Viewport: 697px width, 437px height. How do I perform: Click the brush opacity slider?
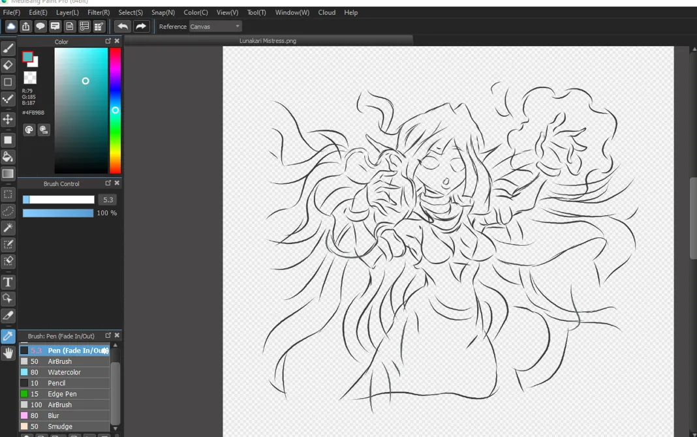coord(58,213)
